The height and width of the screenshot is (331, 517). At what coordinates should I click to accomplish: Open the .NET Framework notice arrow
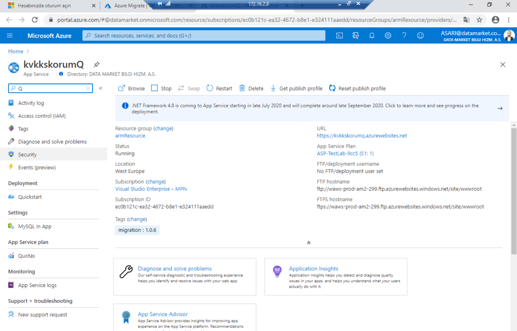(500, 108)
